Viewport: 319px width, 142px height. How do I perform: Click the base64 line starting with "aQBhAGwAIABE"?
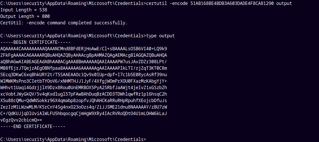[x=84, y=62]
